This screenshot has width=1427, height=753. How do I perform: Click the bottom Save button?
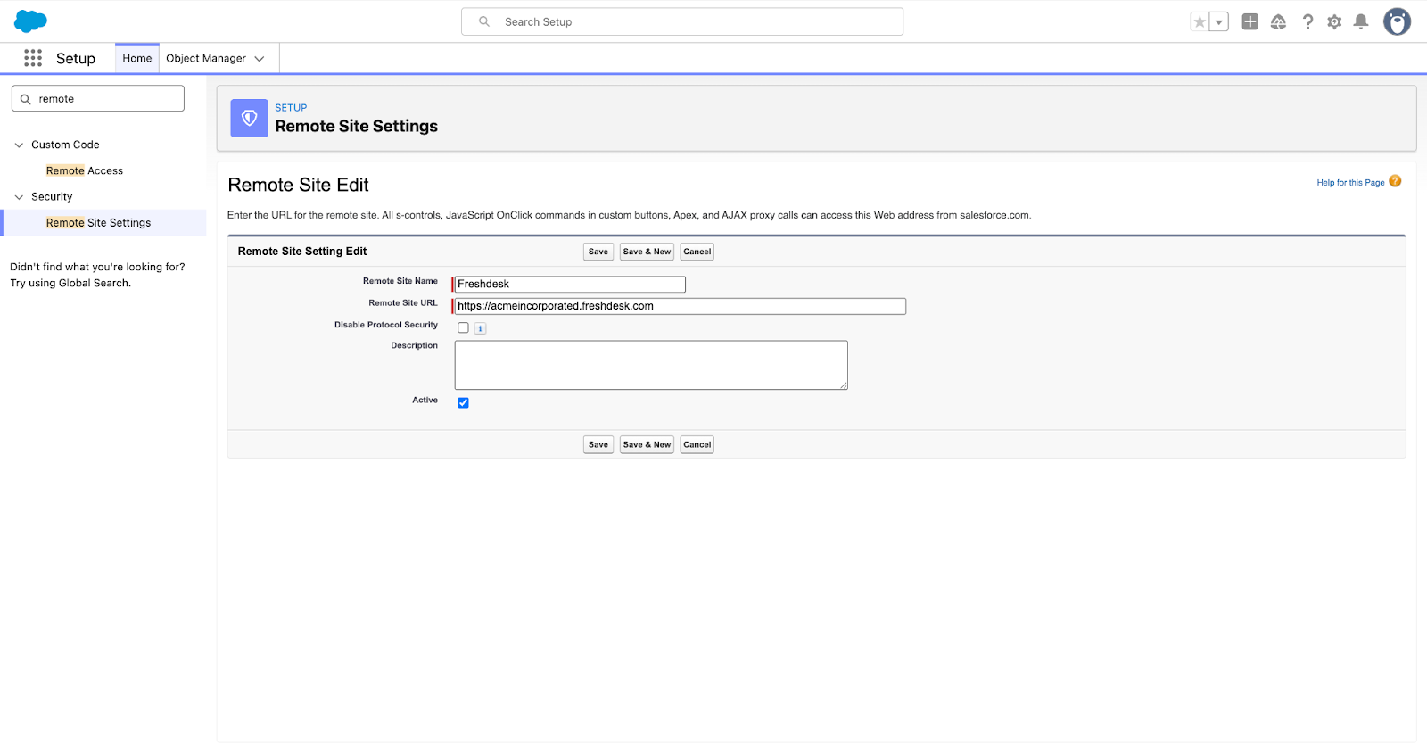point(598,444)
